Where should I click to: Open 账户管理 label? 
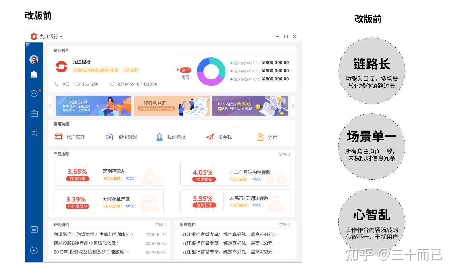[76, 137]
